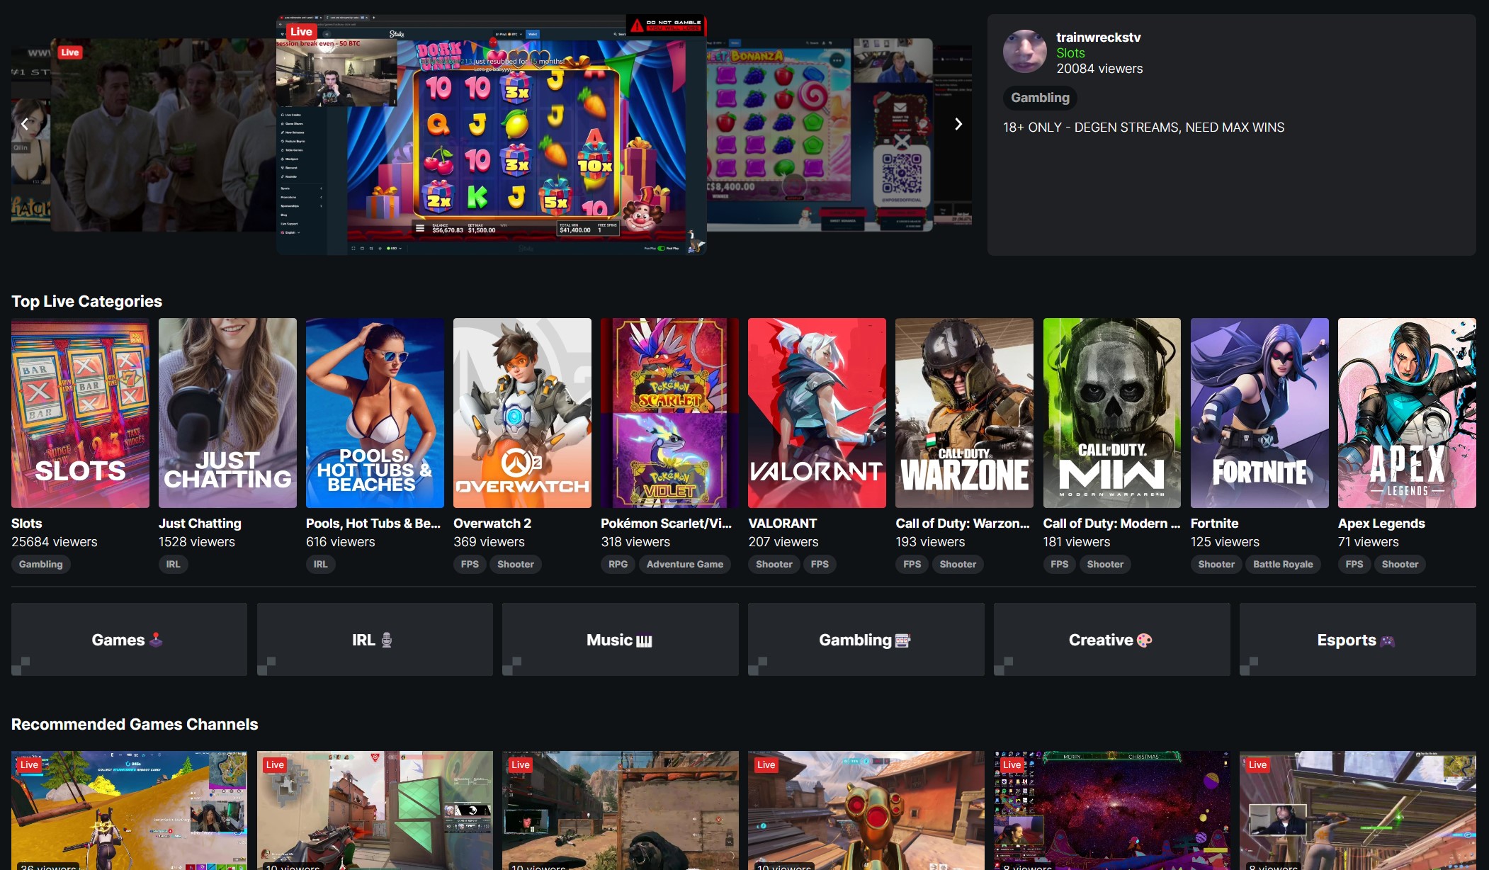Open the third recommended games stream

[x=621, y=810]
